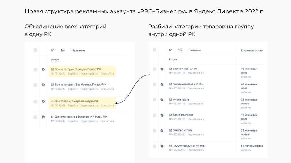This screenshot has height=163, width=291.
Task: Open gear settings for Все категории/Бренды/Поиск/РФ
Action: click(43, 69)
